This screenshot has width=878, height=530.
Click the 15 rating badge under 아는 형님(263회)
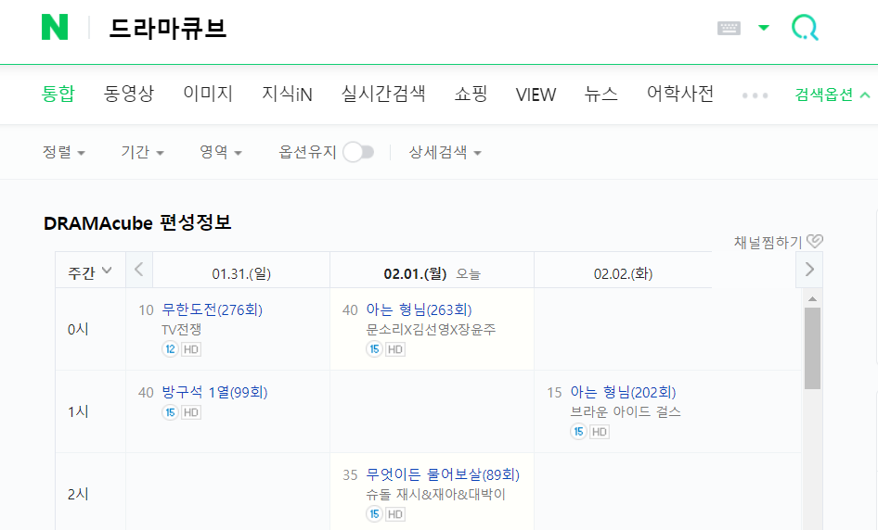click(x=375, y=349)
